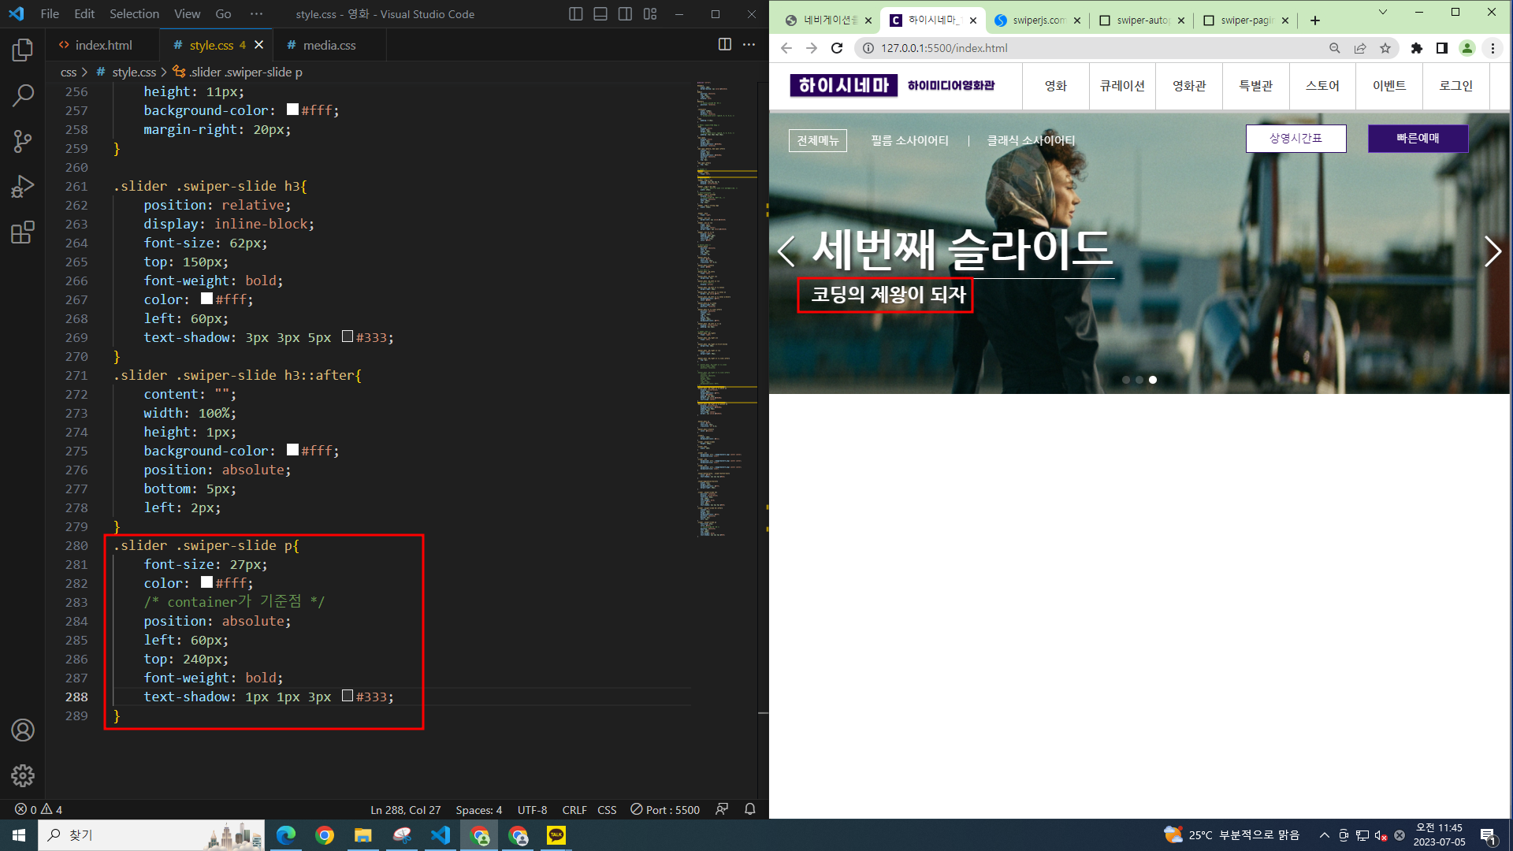Open the Manage gear settings menu
The height and width of the screenshot is (851, 1513).
click(23, 775)
